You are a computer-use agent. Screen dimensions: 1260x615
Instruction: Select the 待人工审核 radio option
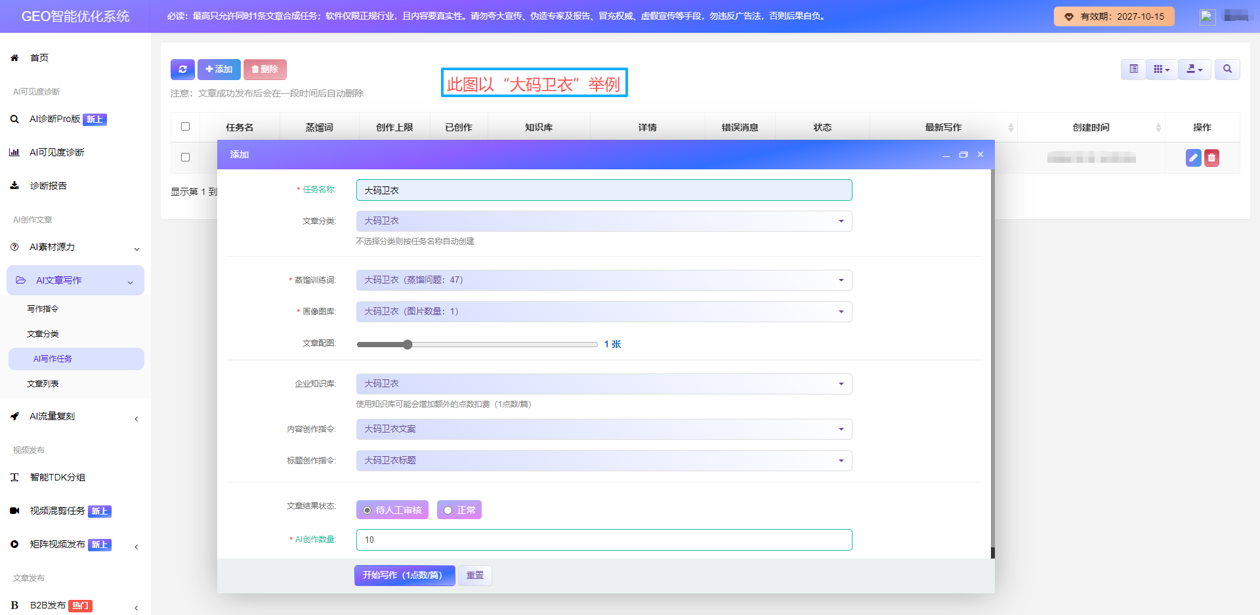(392, 510)
